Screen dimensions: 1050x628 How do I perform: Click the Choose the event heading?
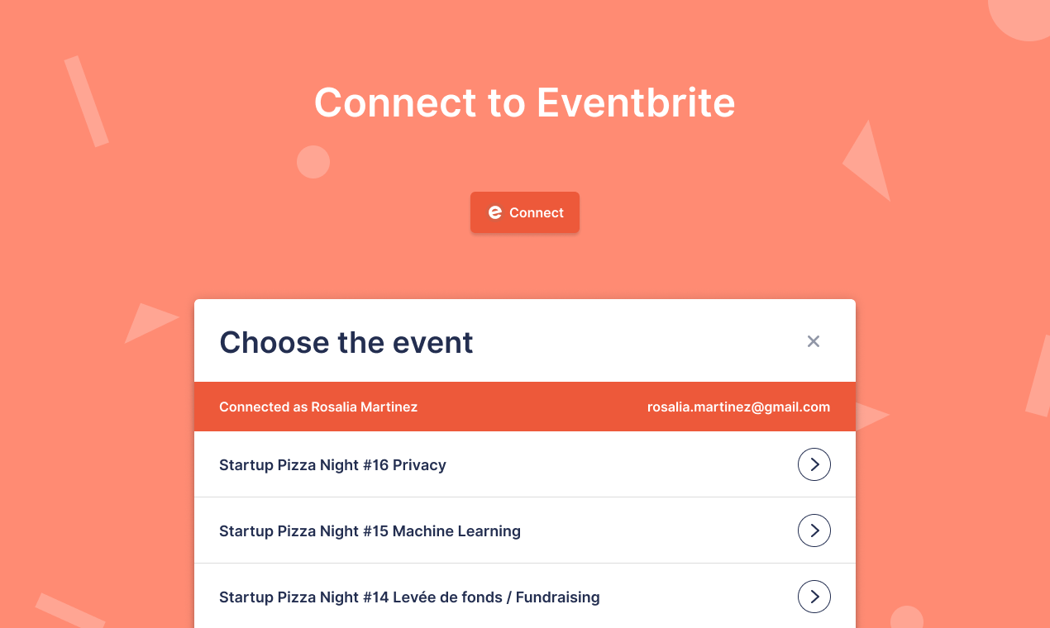(346, 342)
